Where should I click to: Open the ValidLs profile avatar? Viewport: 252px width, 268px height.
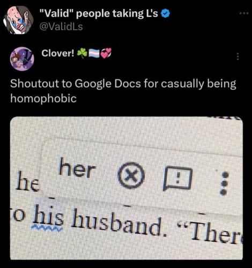pos(18,20)
